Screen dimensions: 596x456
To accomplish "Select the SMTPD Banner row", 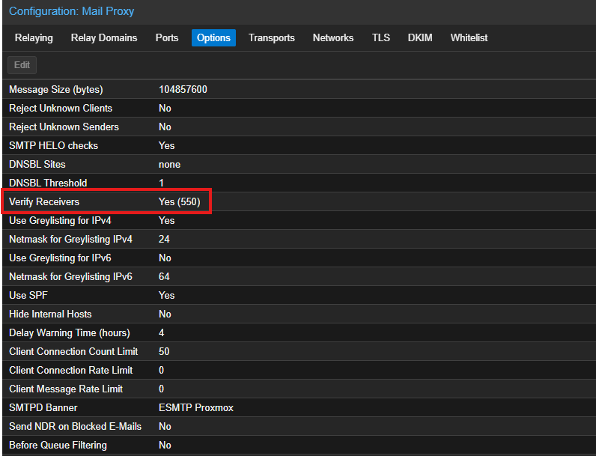I will click(x=299, y=407).
